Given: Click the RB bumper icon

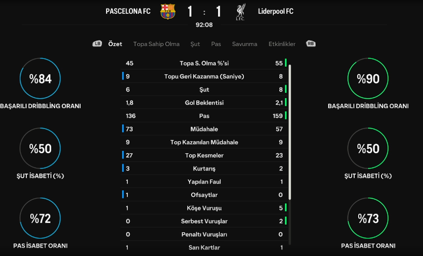Looking at the screenshot, I should point(311,44).
